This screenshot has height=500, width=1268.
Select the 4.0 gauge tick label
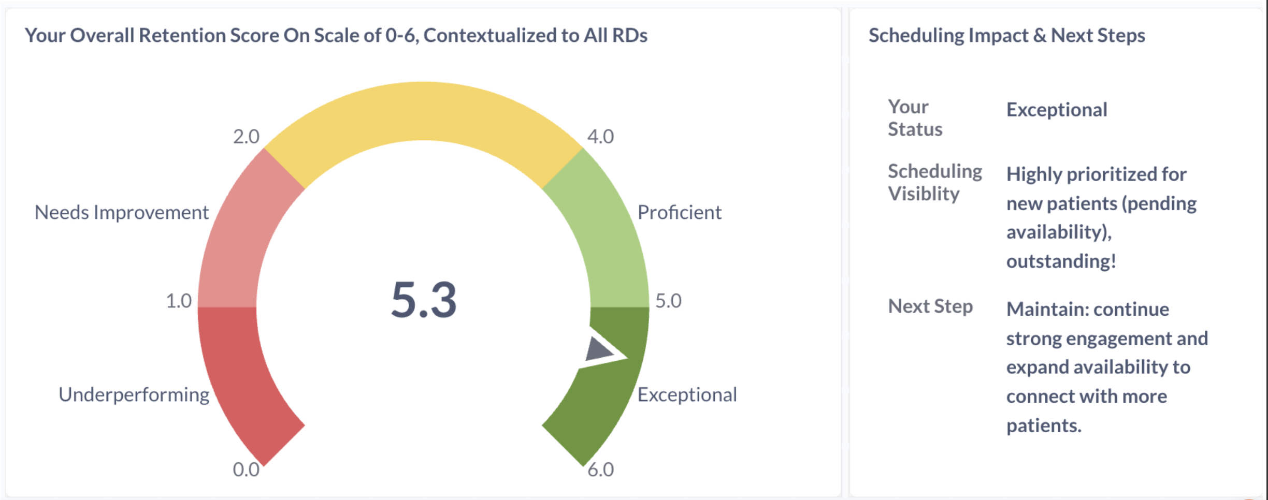(600, 137)
